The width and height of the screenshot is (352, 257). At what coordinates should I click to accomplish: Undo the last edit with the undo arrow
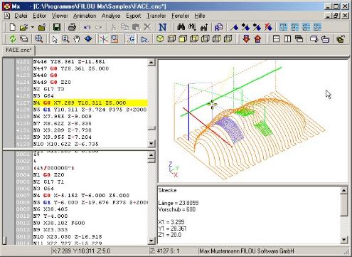click(x=87, y=27)
